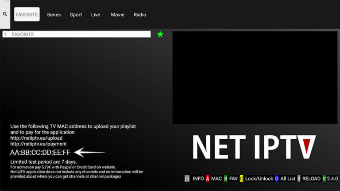
Task: Open the http://netiptv.eu/upload link
Action: point(36,138)
